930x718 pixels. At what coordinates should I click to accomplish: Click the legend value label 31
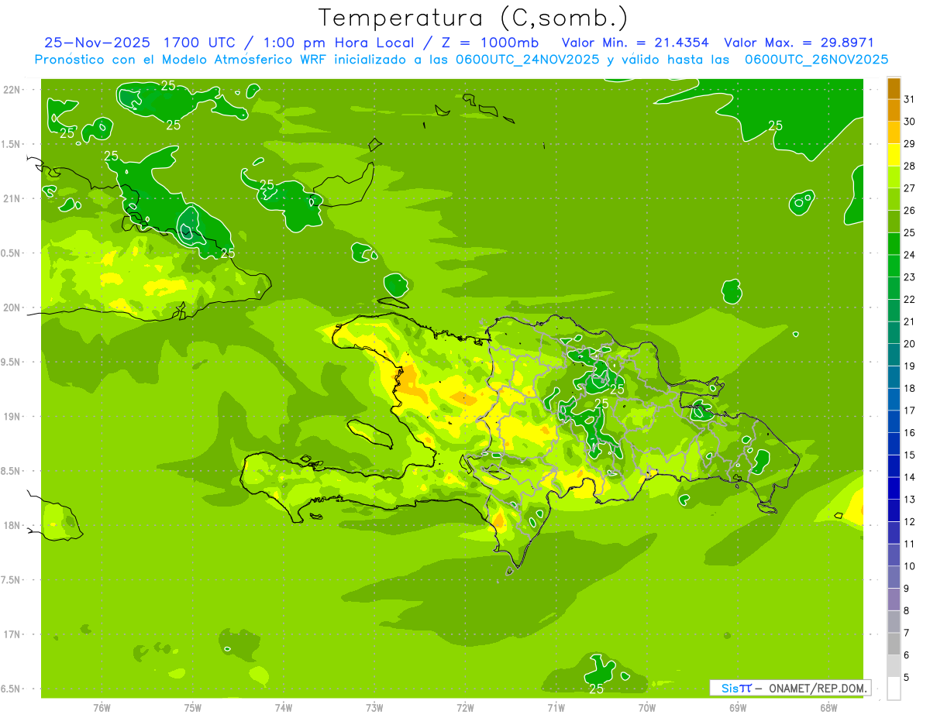(x=910, y=99)
